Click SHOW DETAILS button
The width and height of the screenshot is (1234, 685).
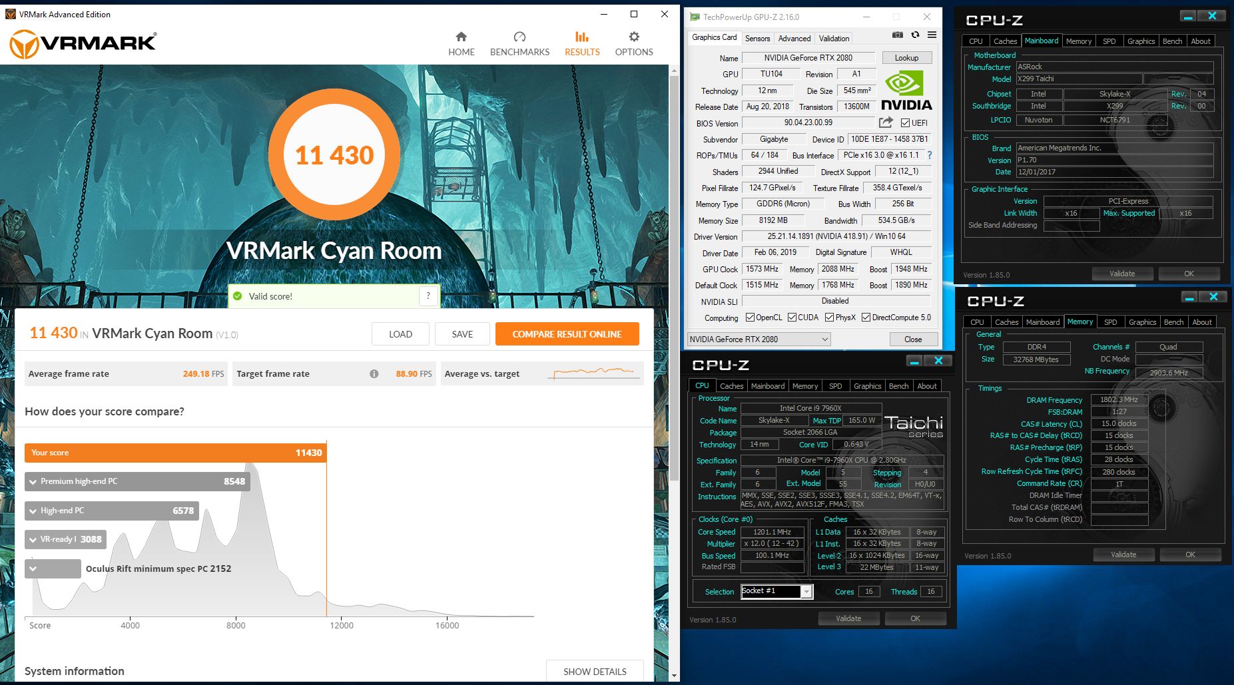click(595, 672)
